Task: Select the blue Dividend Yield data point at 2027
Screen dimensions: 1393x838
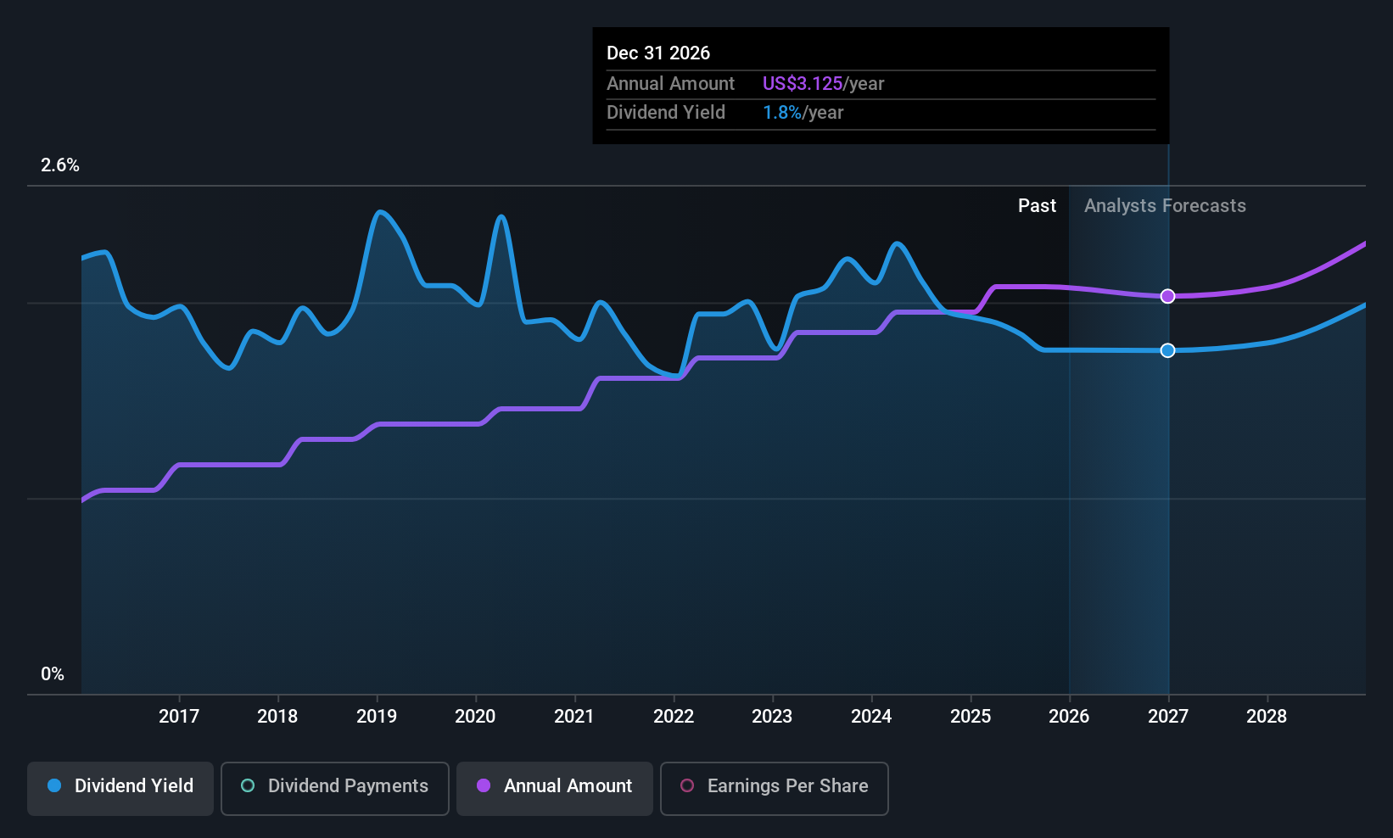Action: pos(1168,350)
